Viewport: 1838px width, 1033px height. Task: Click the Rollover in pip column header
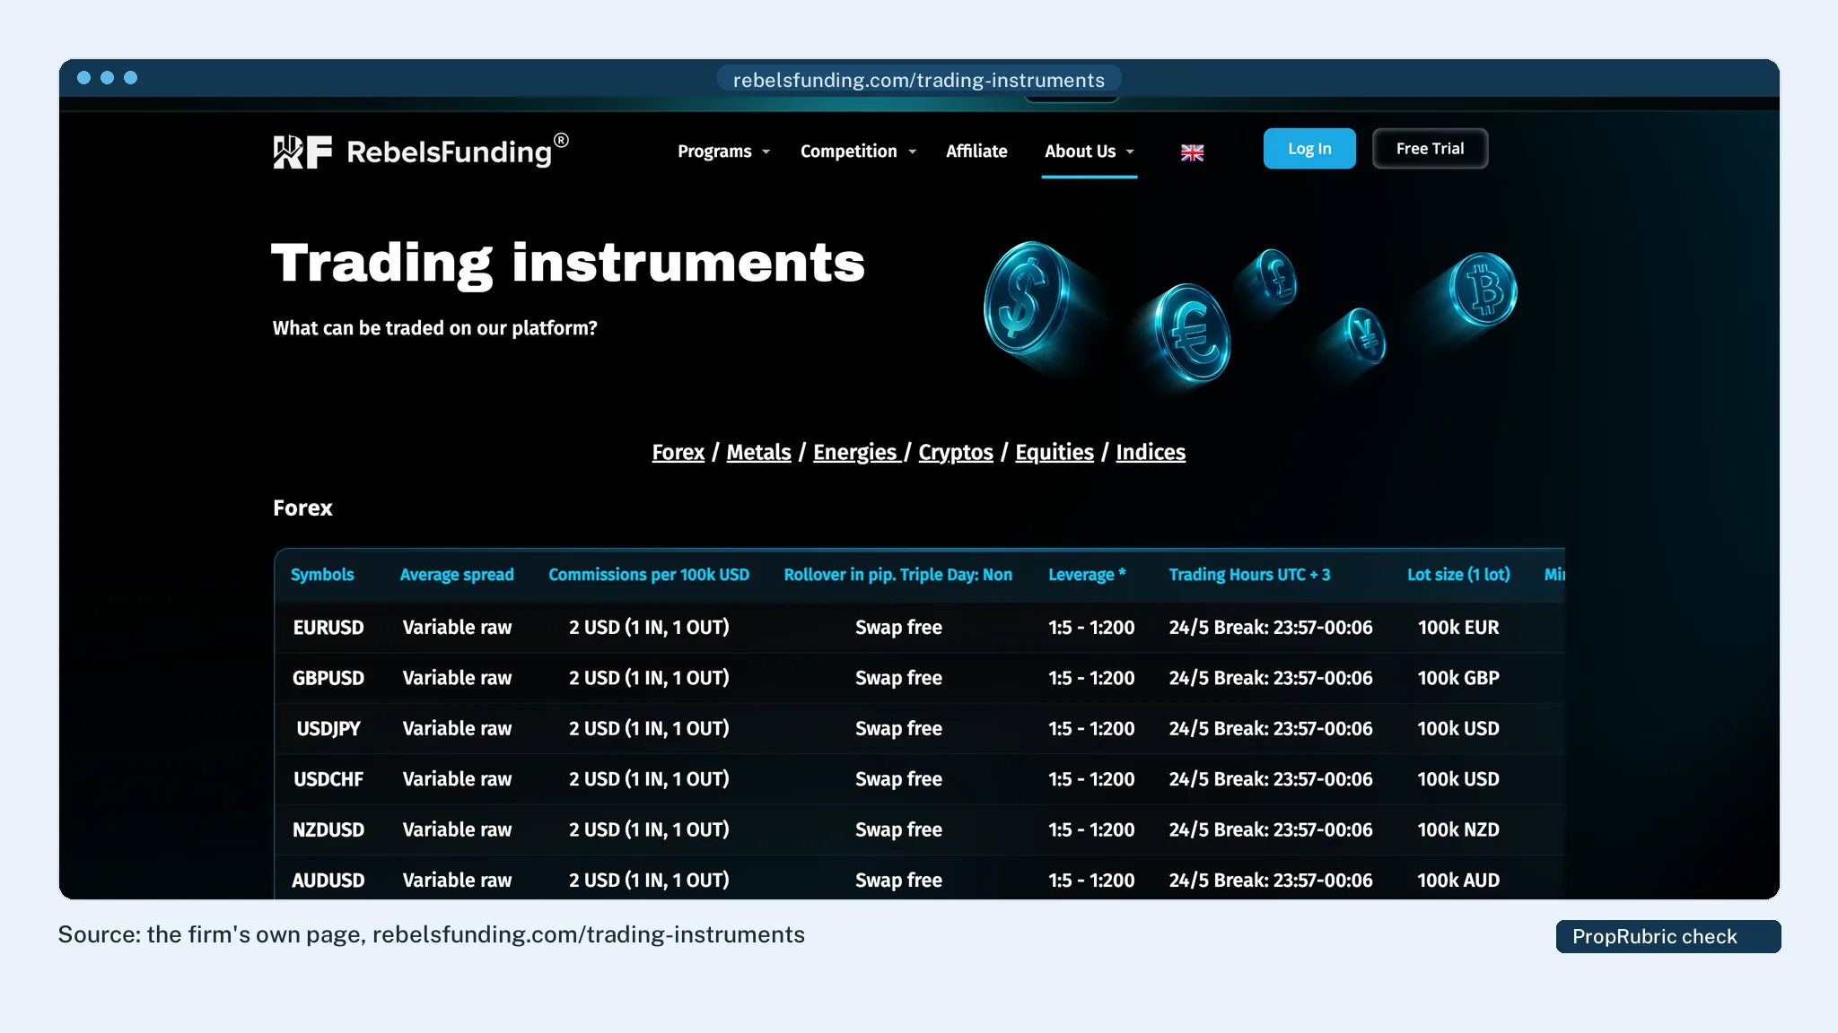coord(898,575)
